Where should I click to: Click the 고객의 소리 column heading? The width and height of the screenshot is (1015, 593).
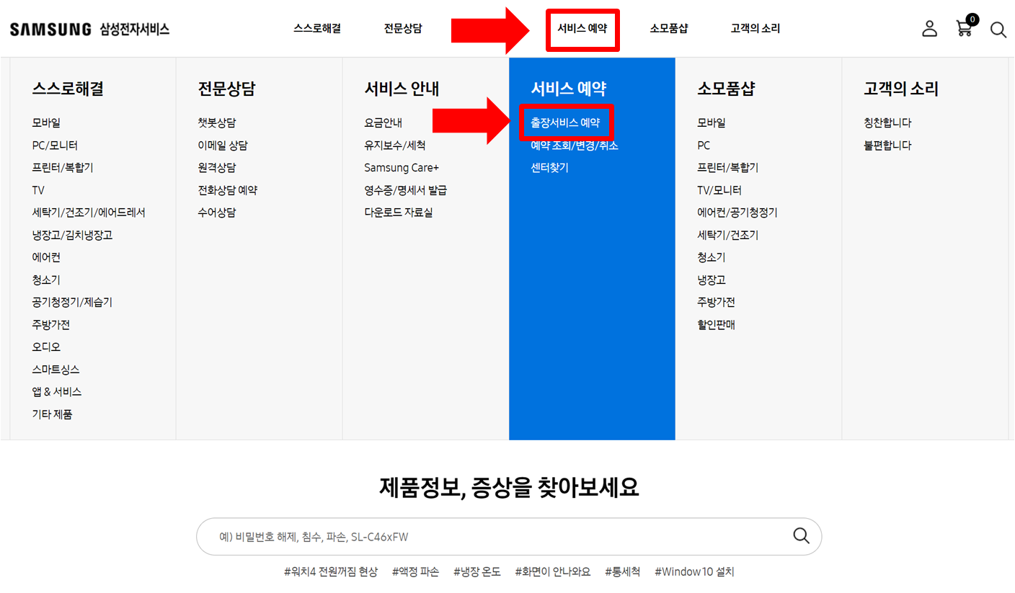[901, 89]
